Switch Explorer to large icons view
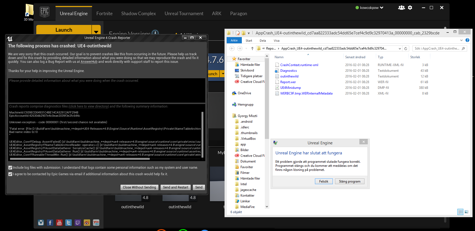 pyautogui.click(x=466, y=212)
